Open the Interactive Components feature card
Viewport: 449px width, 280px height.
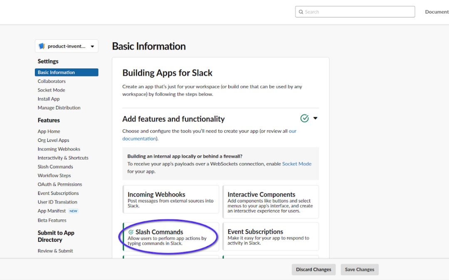click(271, 202)
